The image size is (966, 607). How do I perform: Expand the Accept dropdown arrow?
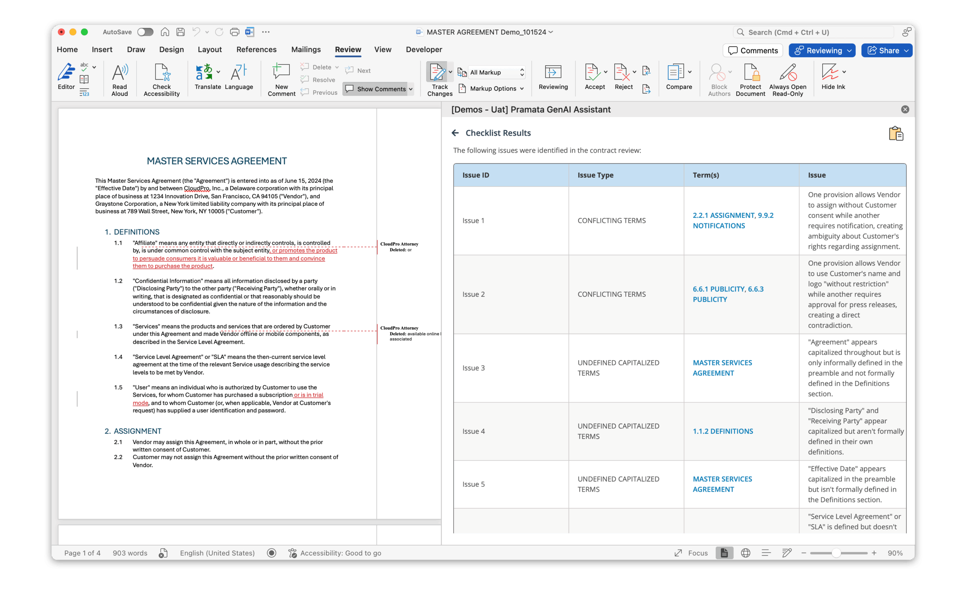(x=605, y=72)
